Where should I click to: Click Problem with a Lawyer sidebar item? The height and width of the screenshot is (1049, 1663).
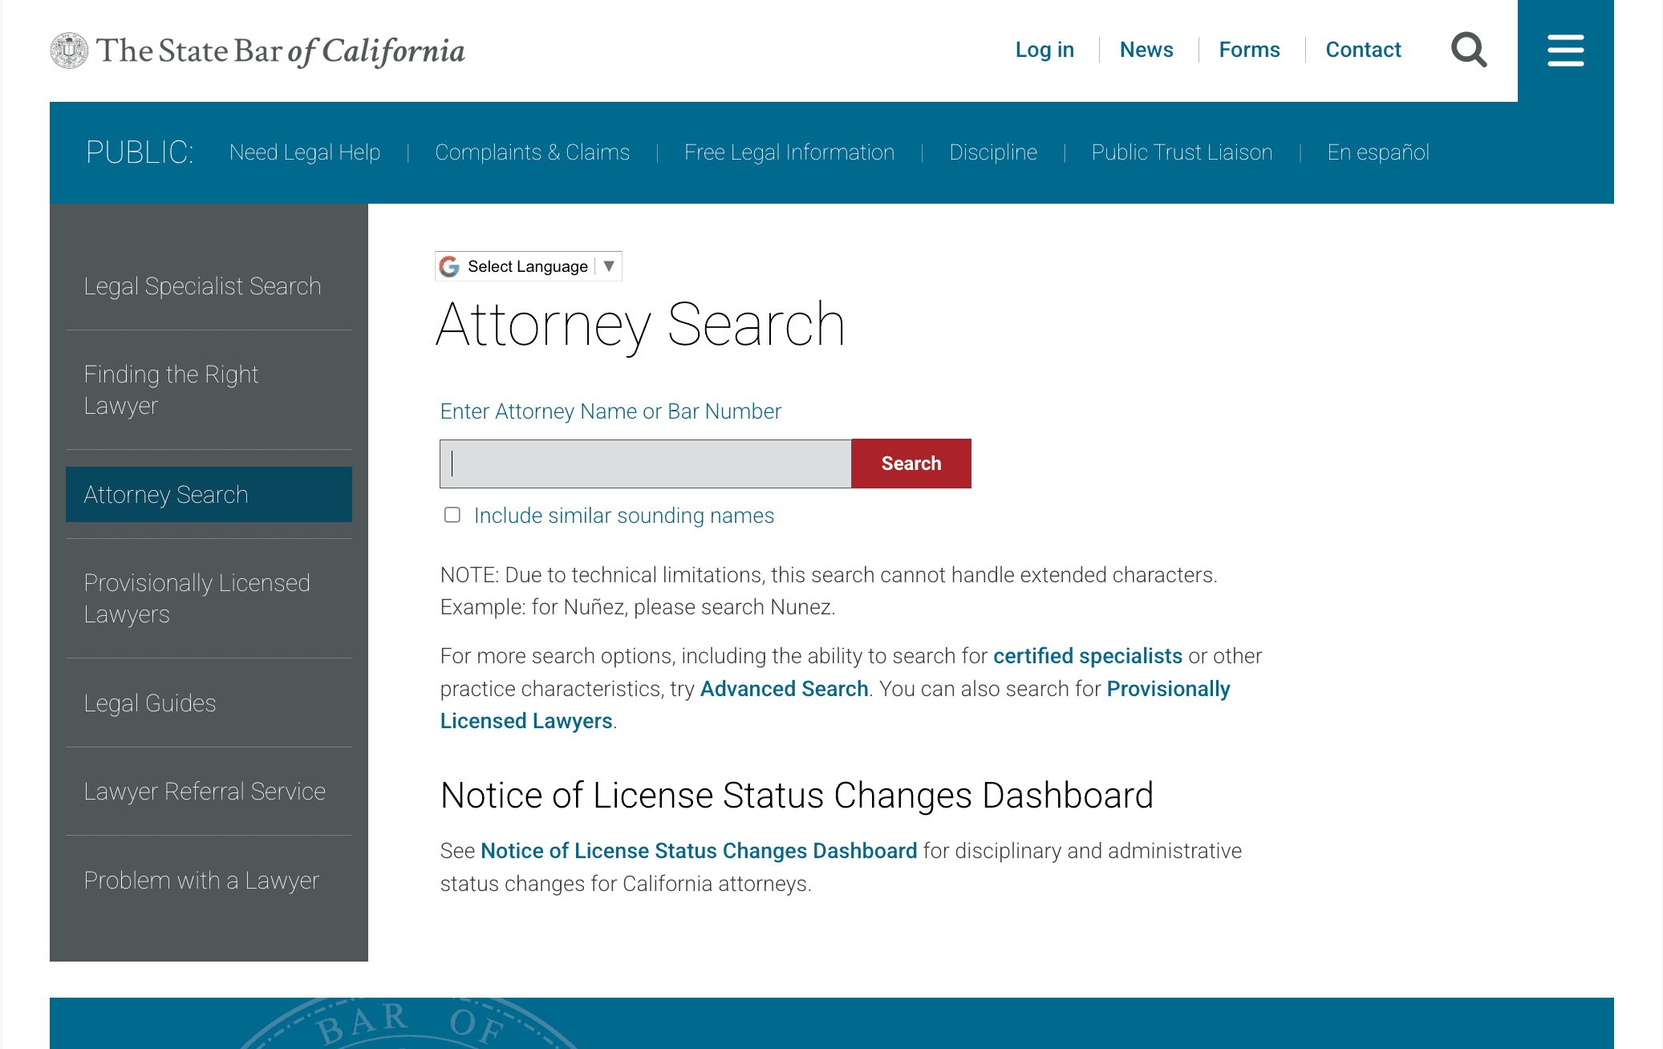click(x=201, y=881)
